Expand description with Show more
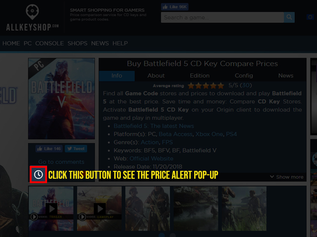This screenshot has height=237, width=317. click(x=286, y=177)
